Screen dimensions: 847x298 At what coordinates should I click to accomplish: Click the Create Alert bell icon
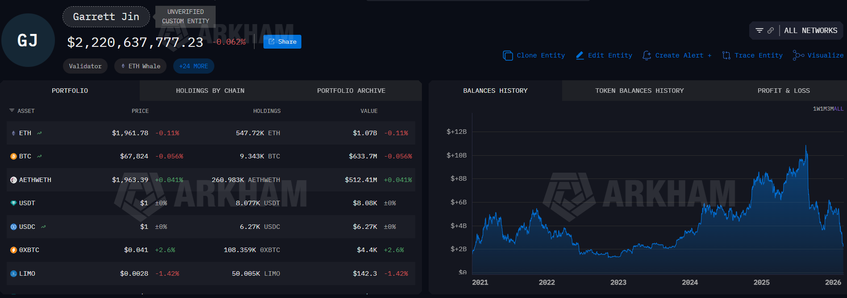click(647, 55)
